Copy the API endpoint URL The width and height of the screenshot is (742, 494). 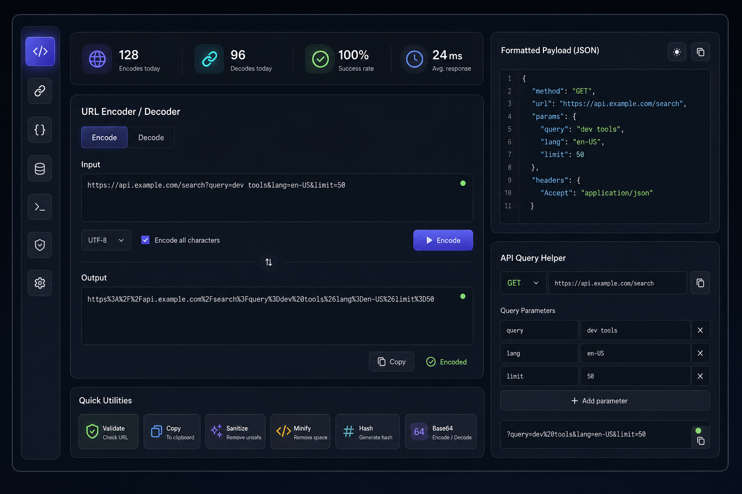[x=700, y=283]
